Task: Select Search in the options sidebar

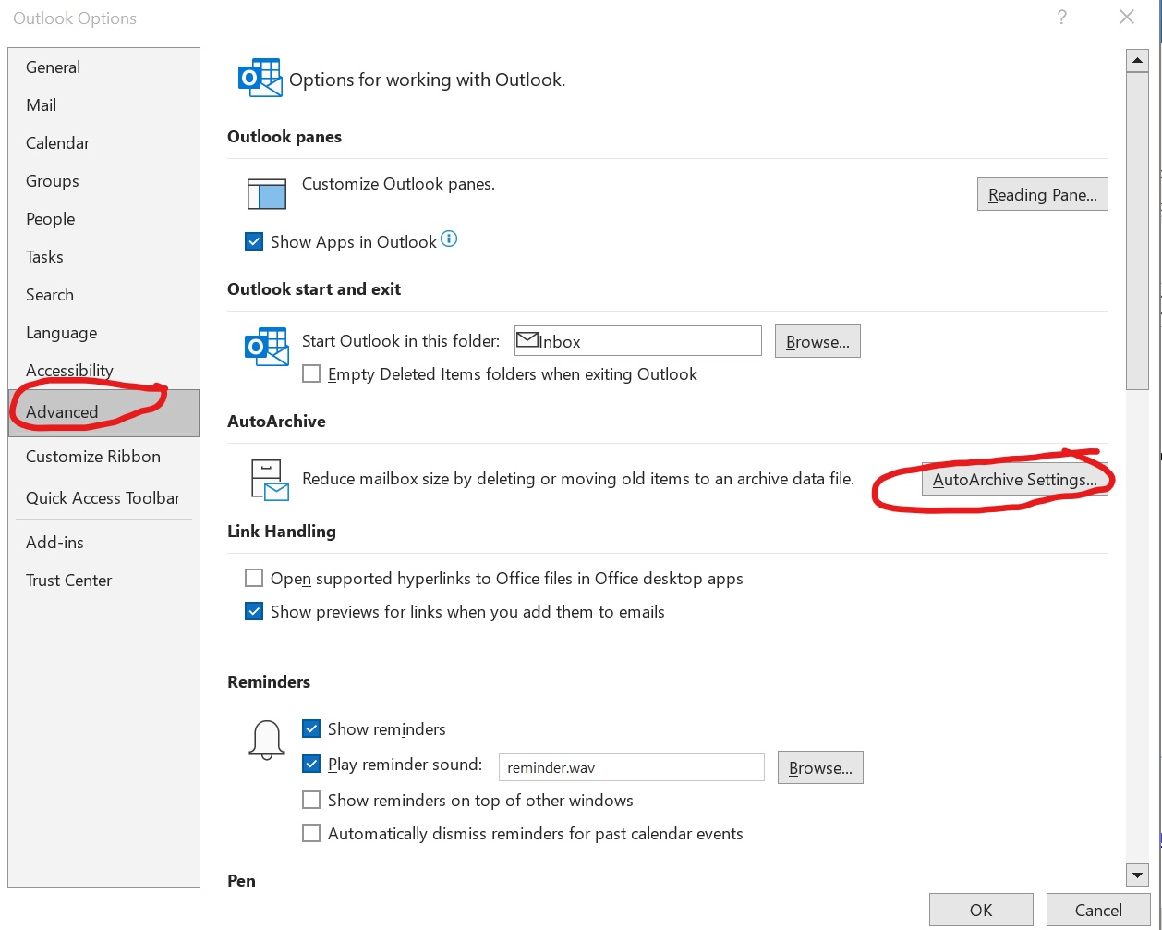Action: [103, 295]
